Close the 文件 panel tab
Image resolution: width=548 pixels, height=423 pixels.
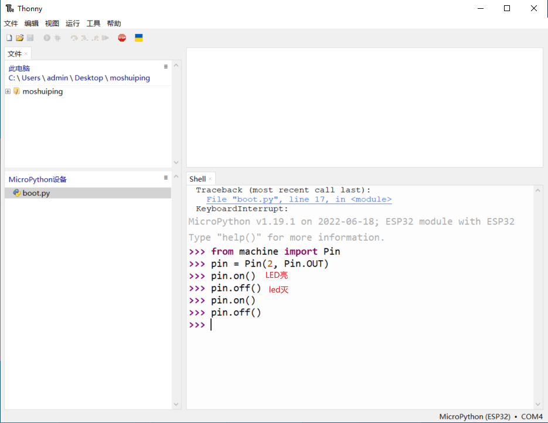26,54
